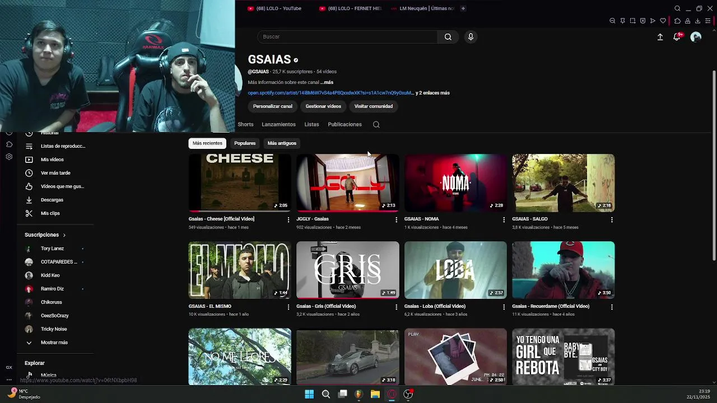
Task: Click the magnifier button beside Buscar field
Action: click(x=448, y=37)
